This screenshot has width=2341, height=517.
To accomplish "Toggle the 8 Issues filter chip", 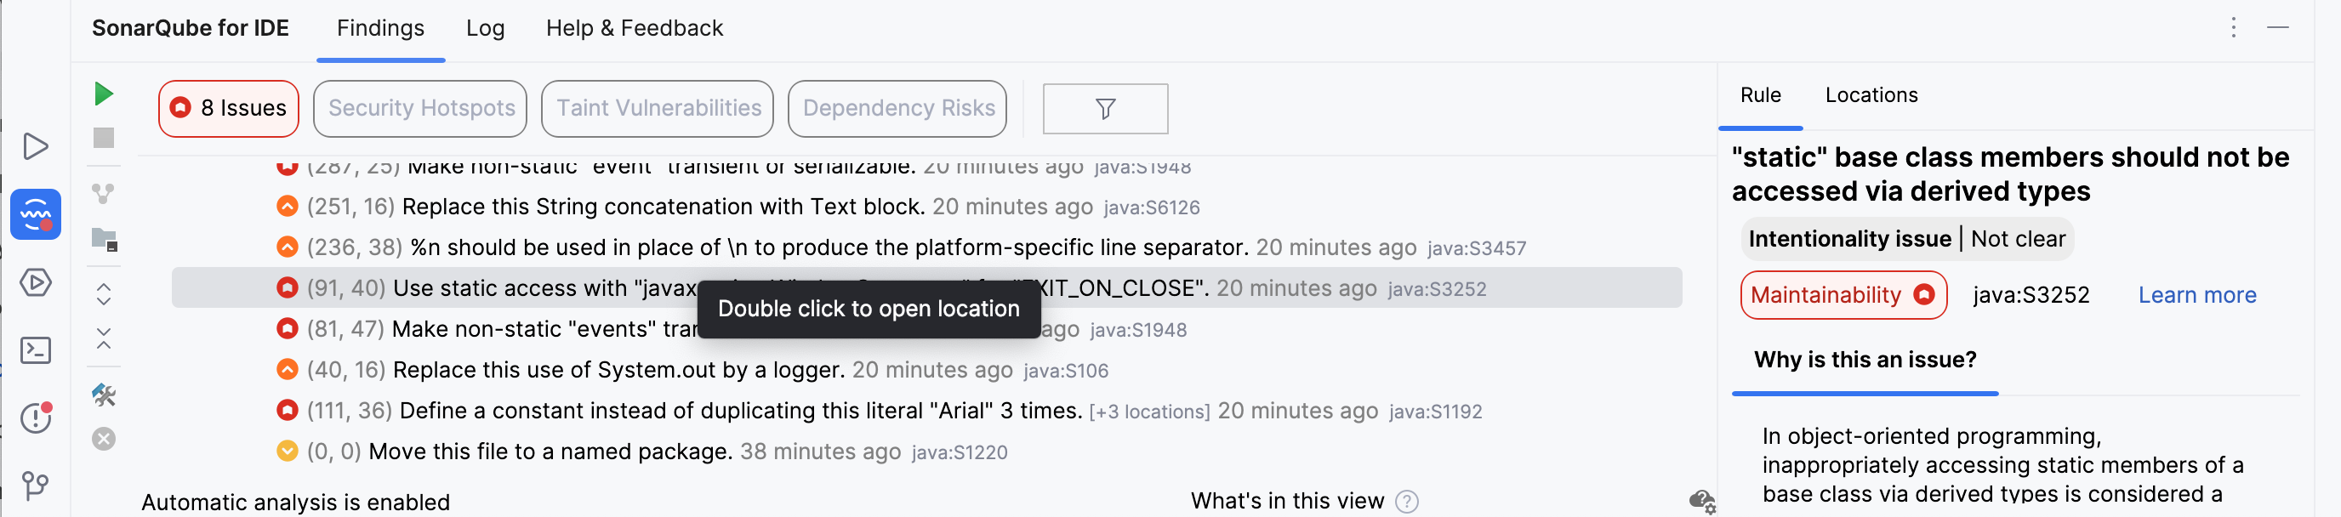I will (229, 108).
